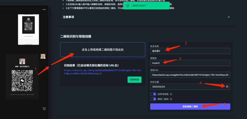Click the 二维码识别与短链创建 heading

click(x=76, y=36)
